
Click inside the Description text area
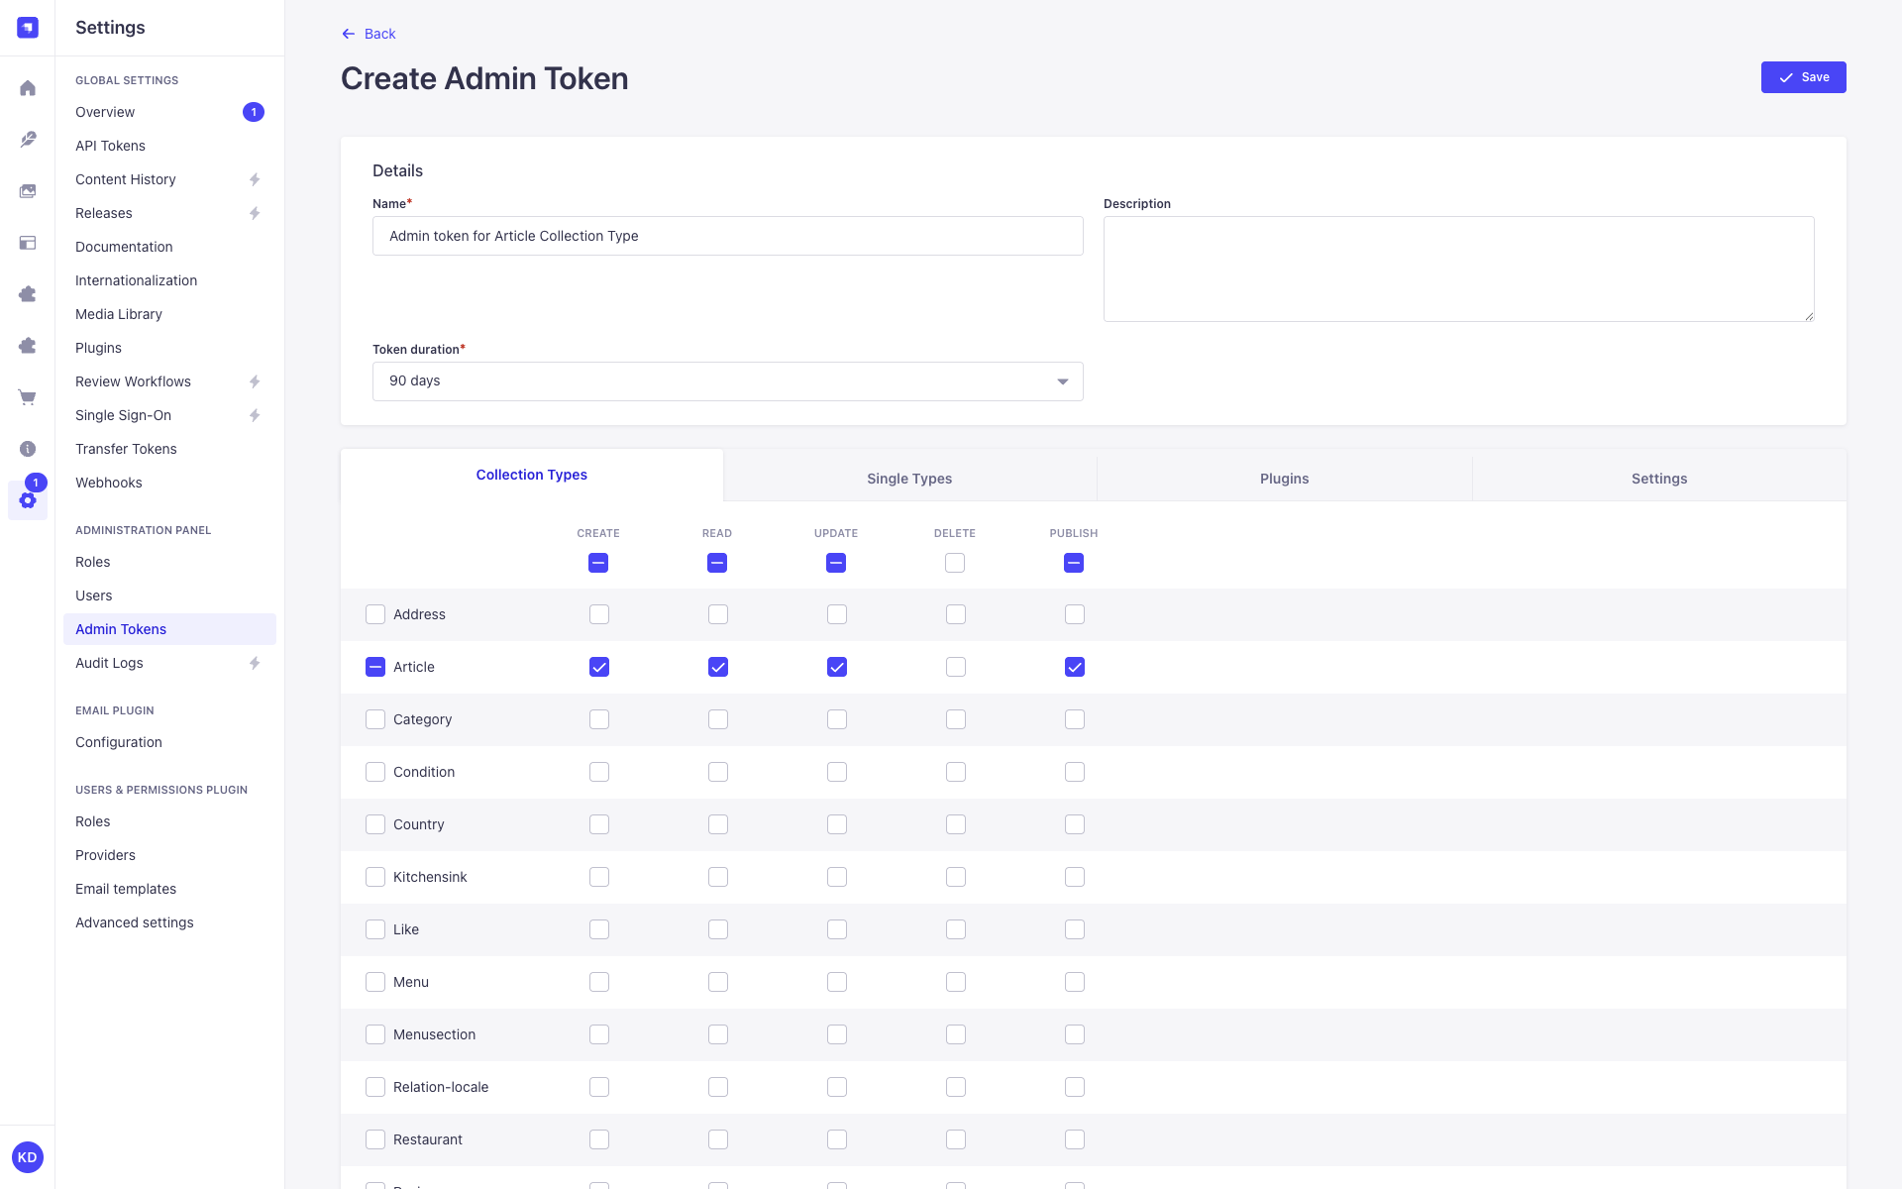click(1457, 268)
